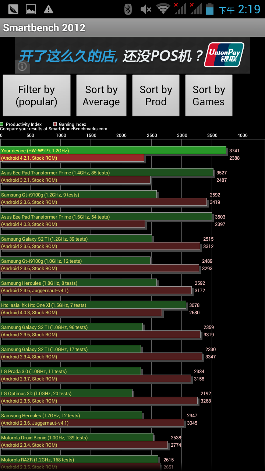Tap the Filter by (popular) button
This screenshot has width=265, height=471.
36,96
